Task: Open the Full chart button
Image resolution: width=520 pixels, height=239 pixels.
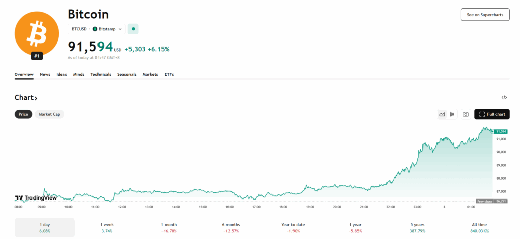Action: [492, 114]
